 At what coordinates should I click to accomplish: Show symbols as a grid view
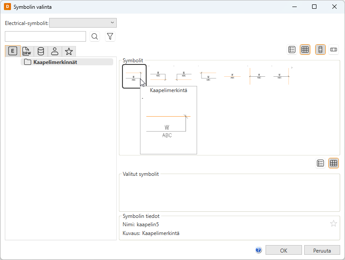point(305,50)
